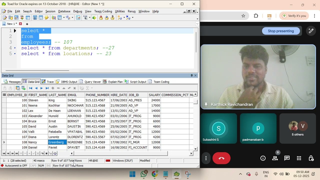Open the Team Coding menu
This screenshot has height=180, width=320.
point(103,11)
